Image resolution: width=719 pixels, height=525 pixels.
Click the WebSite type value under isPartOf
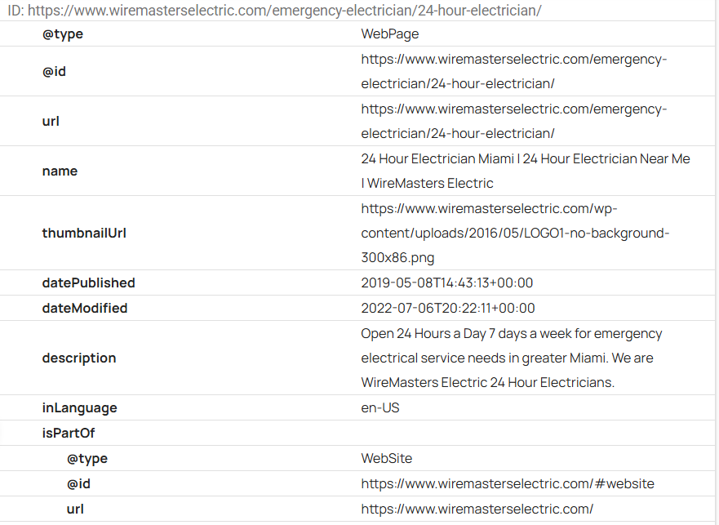(386, 458)
